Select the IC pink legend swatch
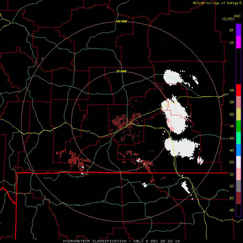Image resolution: width=243 pixels, height=243 pixels. (238, 174)
